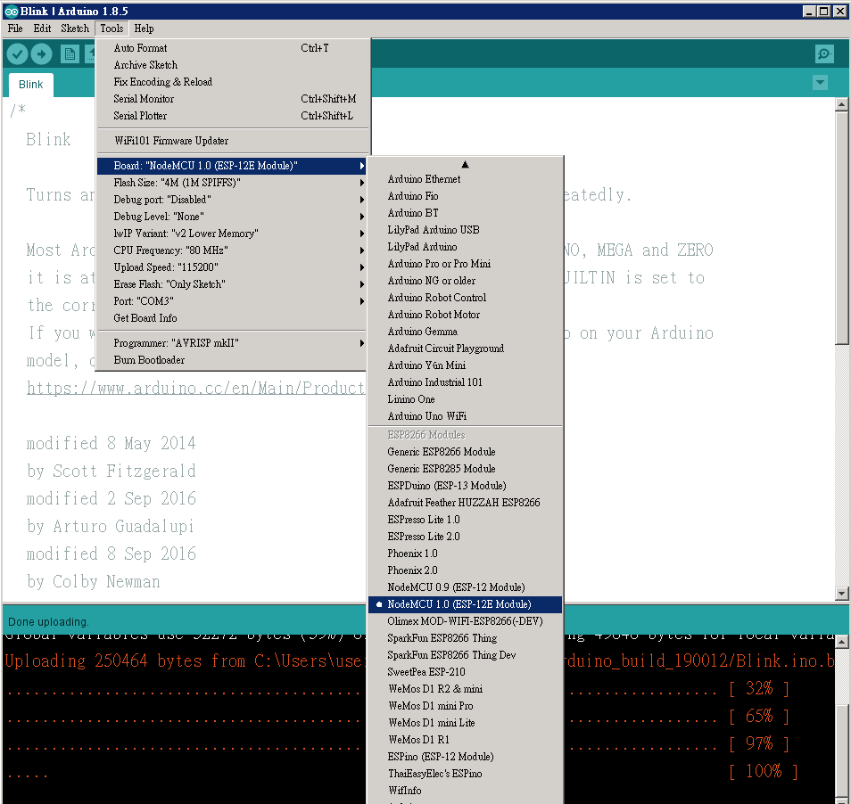Click the editor scrollbar down arrow
This screenshot has width=851, height=804.
click(x=842, y=594)
